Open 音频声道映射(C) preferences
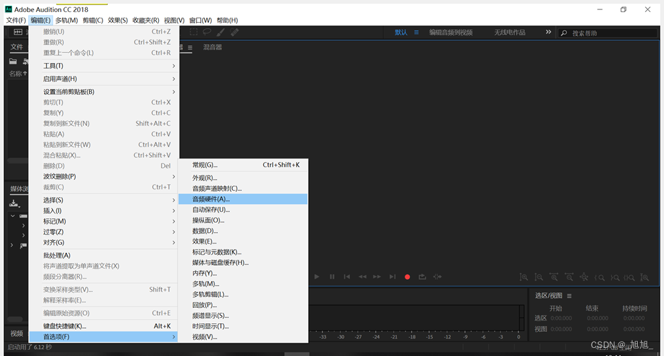664x356 pixels. tap(243, 189)
